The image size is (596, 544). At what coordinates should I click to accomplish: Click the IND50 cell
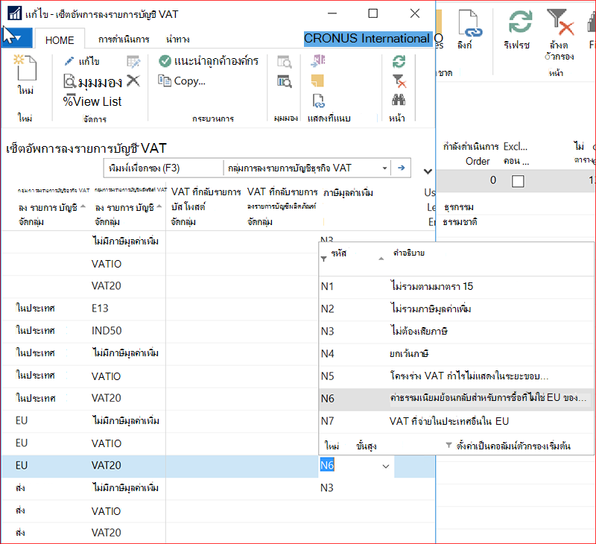[107, 331]
